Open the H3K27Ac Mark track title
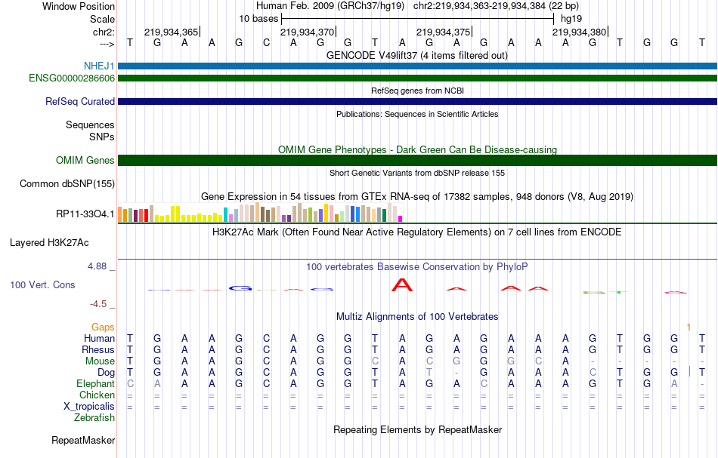718x458 pixels. pyautogui.click(x=417, y=232)
